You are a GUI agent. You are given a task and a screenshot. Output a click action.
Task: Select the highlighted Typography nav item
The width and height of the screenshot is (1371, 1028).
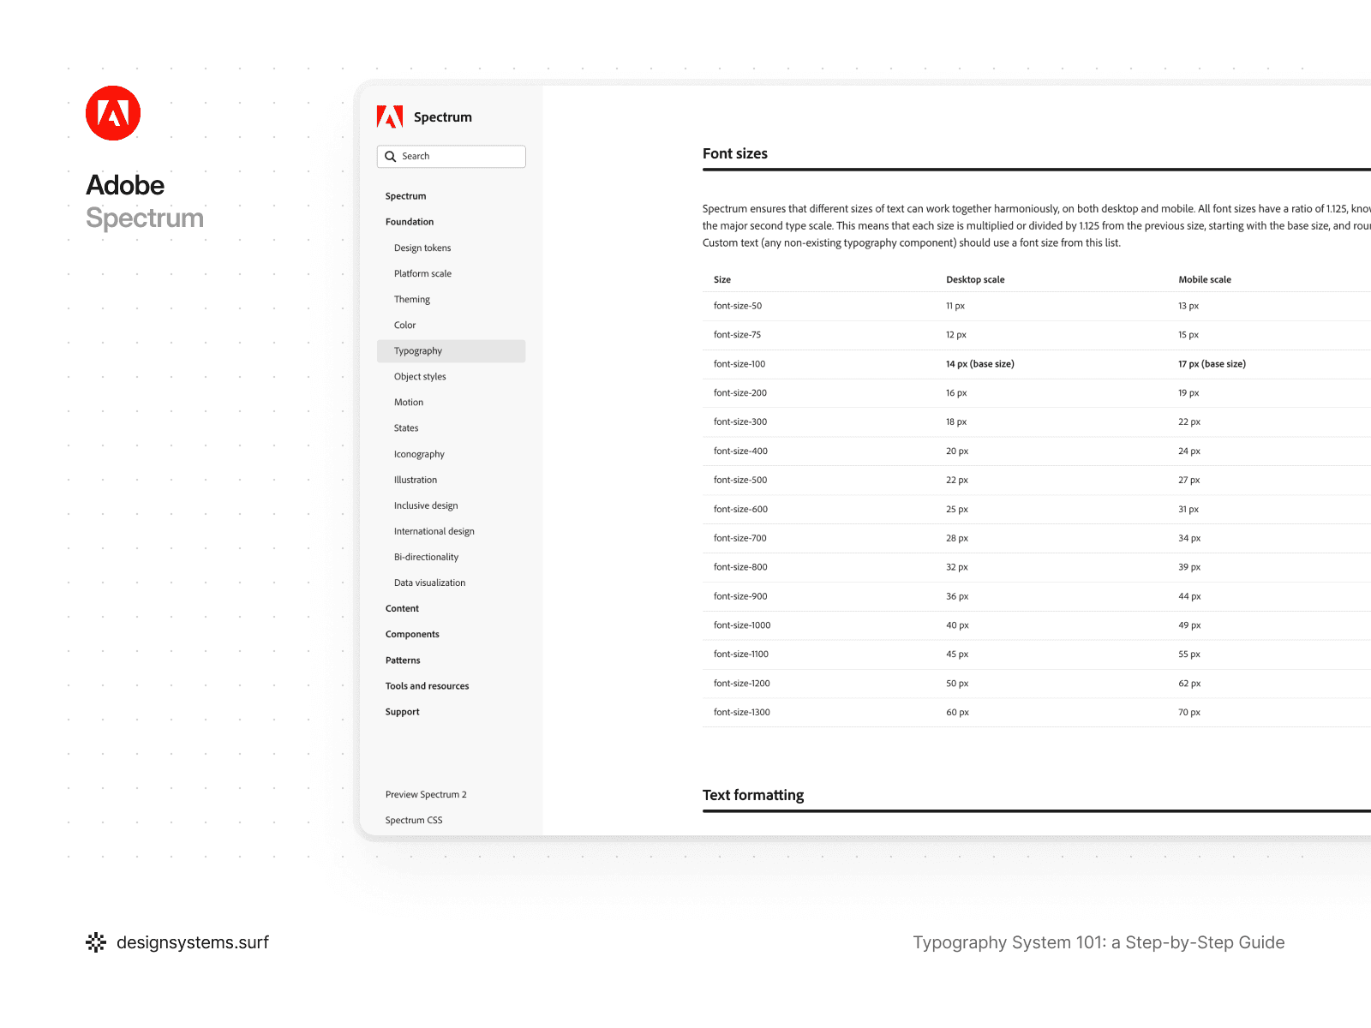[x=452, y=351]
